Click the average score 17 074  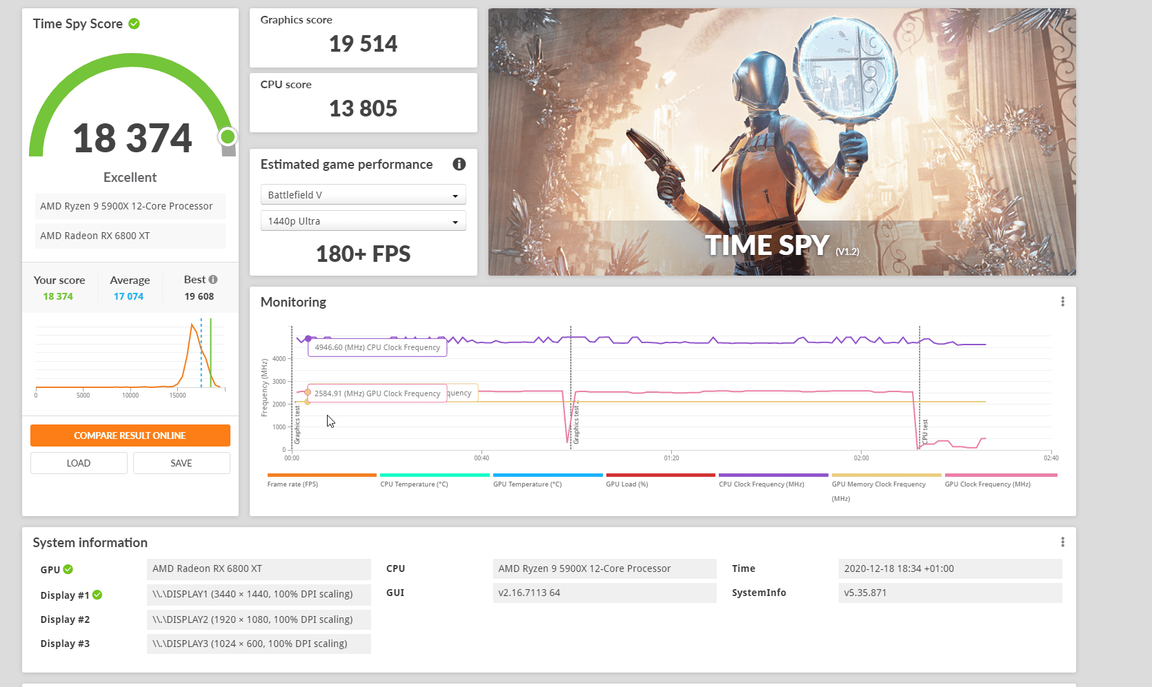click(x=128, y=296)
